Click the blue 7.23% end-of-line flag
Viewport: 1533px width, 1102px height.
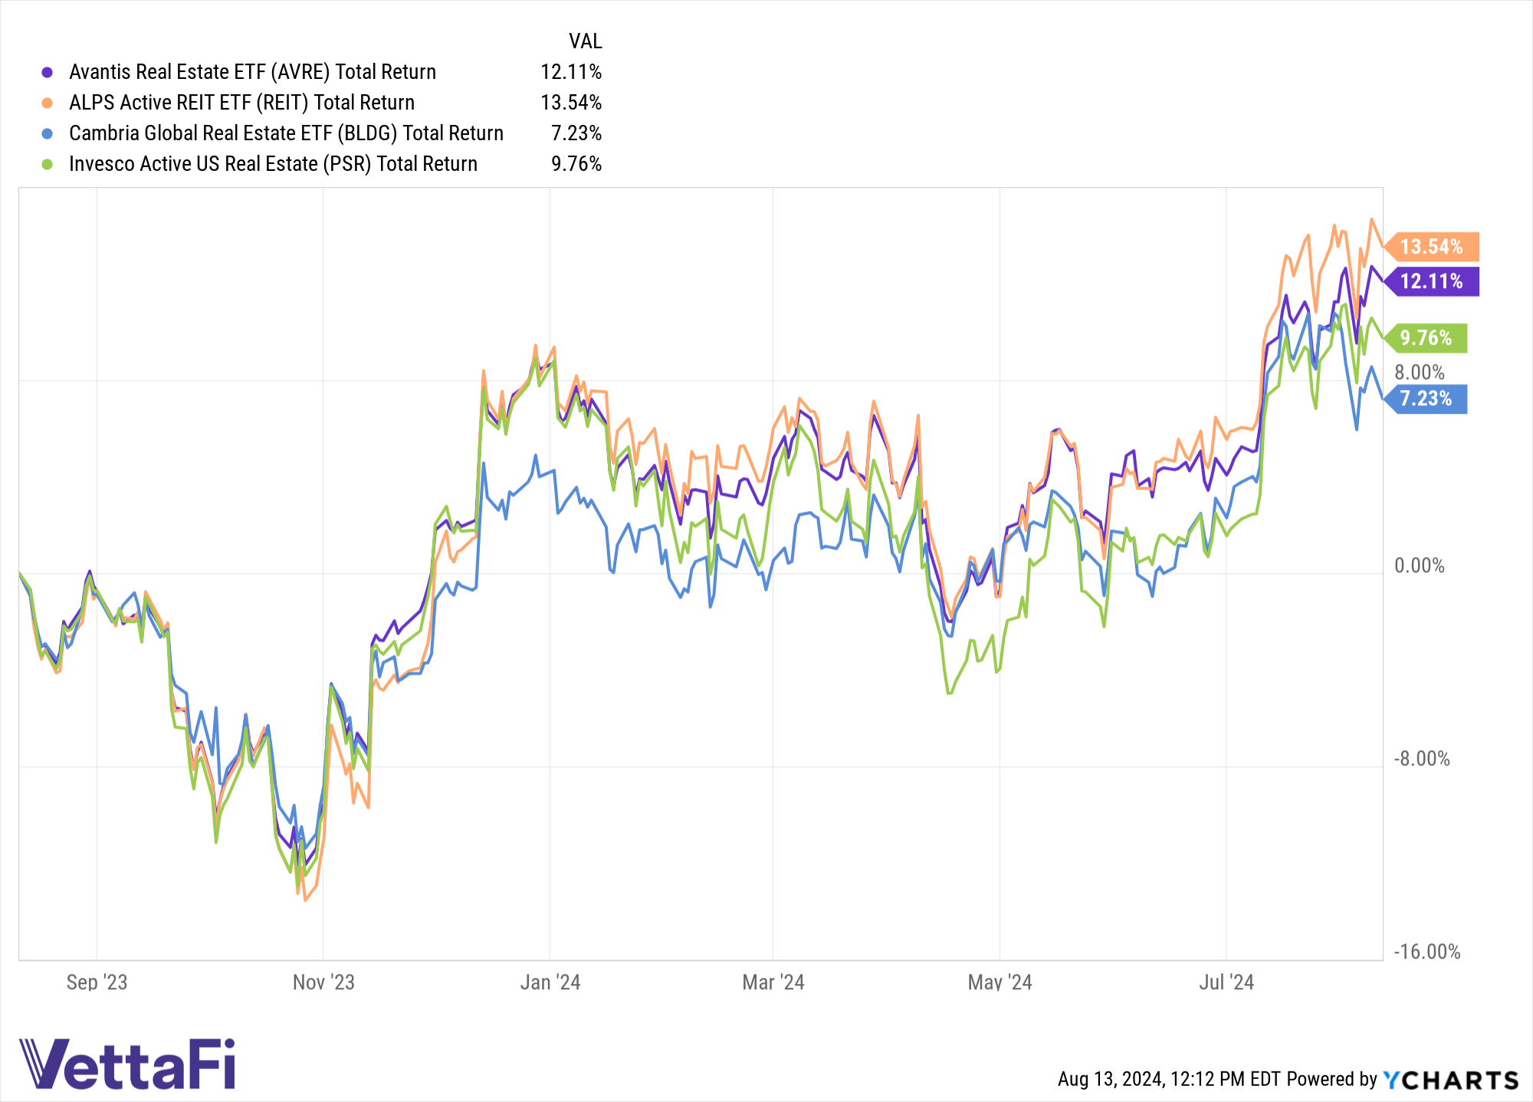click(1425, 398)
